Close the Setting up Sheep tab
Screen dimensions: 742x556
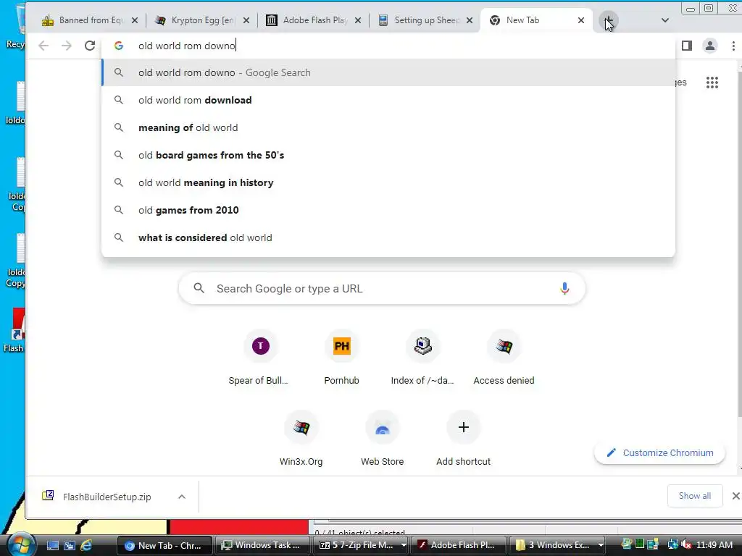(x=470, y=20)
